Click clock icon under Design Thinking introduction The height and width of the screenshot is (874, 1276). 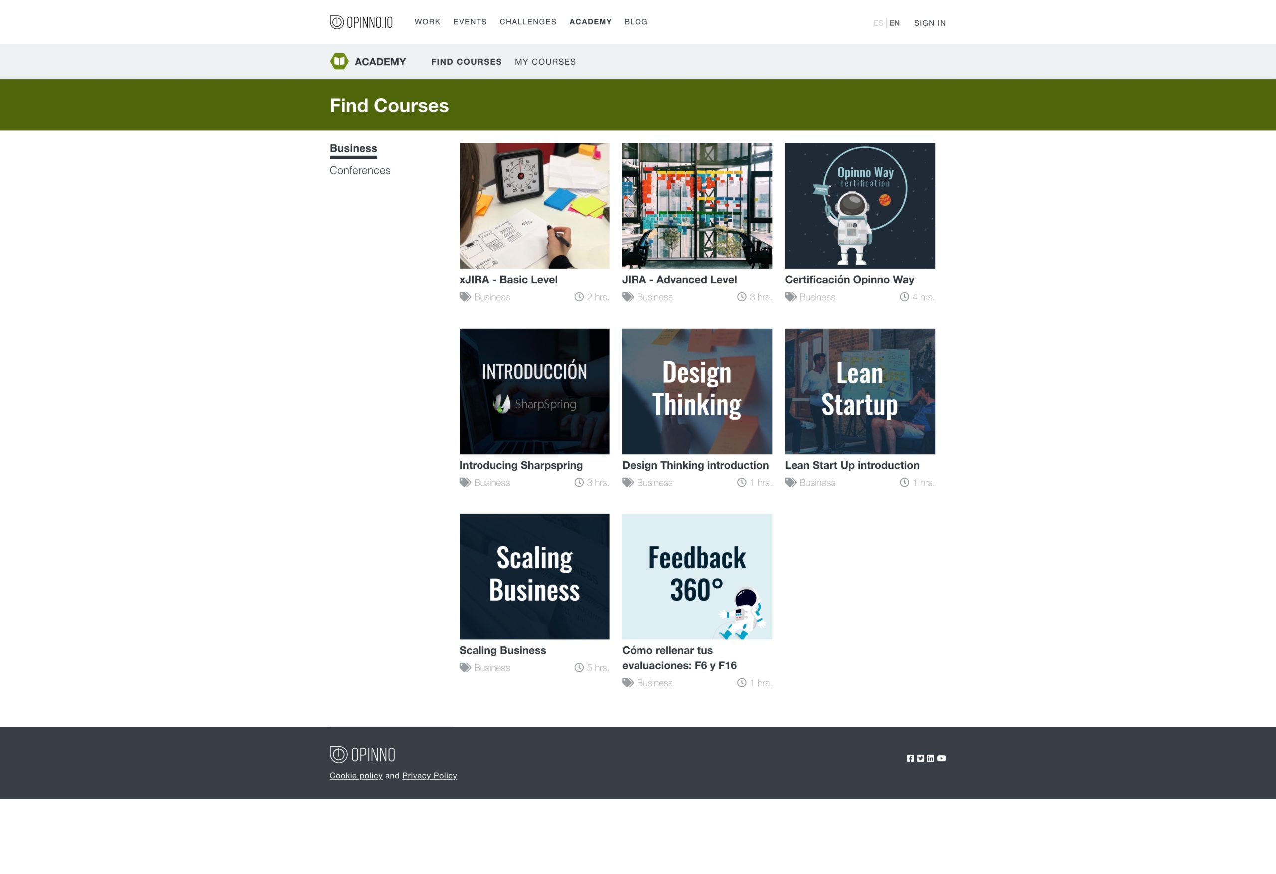point(742,482)
